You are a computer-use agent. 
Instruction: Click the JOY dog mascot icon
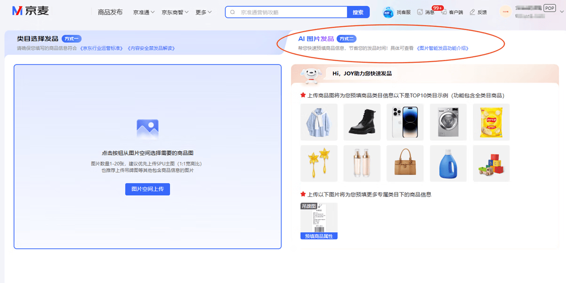(311, 74)
